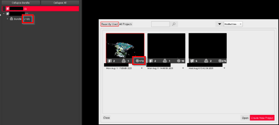279x125 pixels.
Task: Click the scan count icon showing 10
Action: 179,61
